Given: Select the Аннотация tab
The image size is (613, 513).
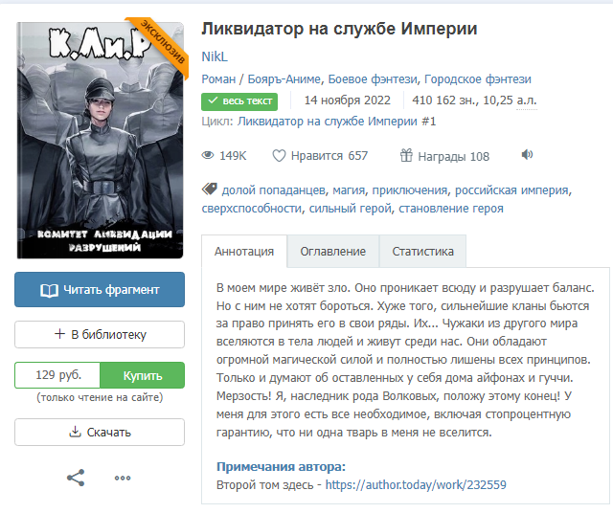Looking at the screenshot, I should (x=244, y=251).
